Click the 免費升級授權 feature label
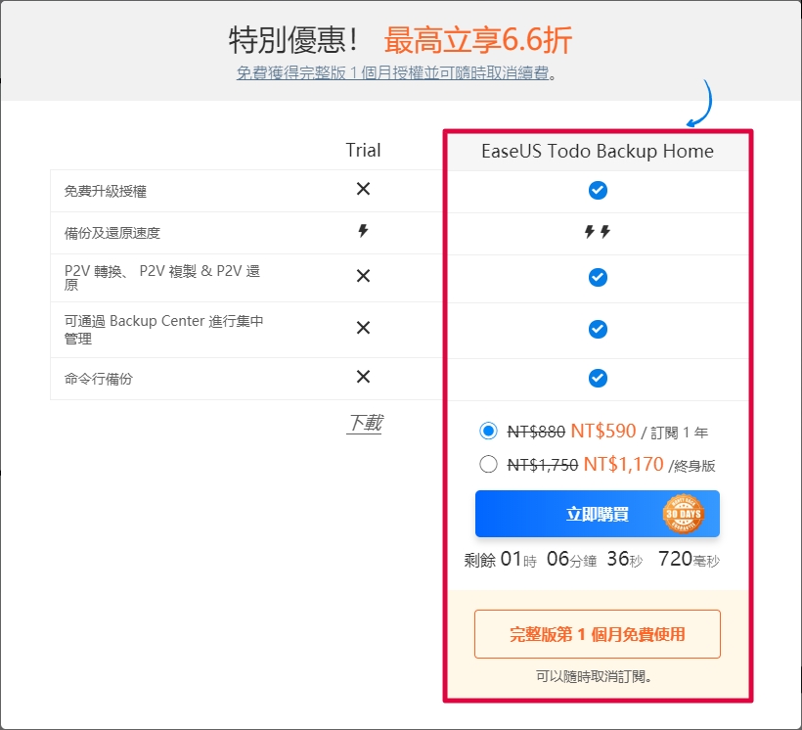 tap(106, 192)
